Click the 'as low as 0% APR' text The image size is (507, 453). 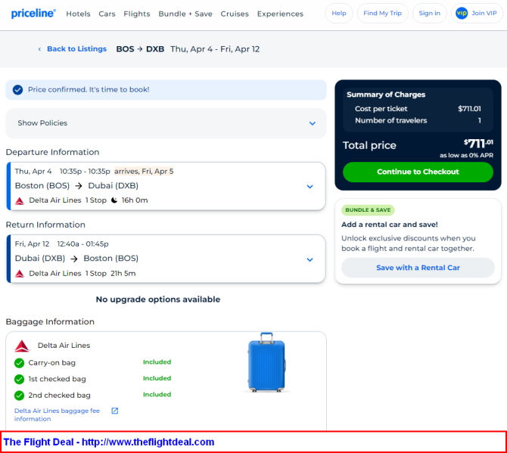click(x=466, y=156)
